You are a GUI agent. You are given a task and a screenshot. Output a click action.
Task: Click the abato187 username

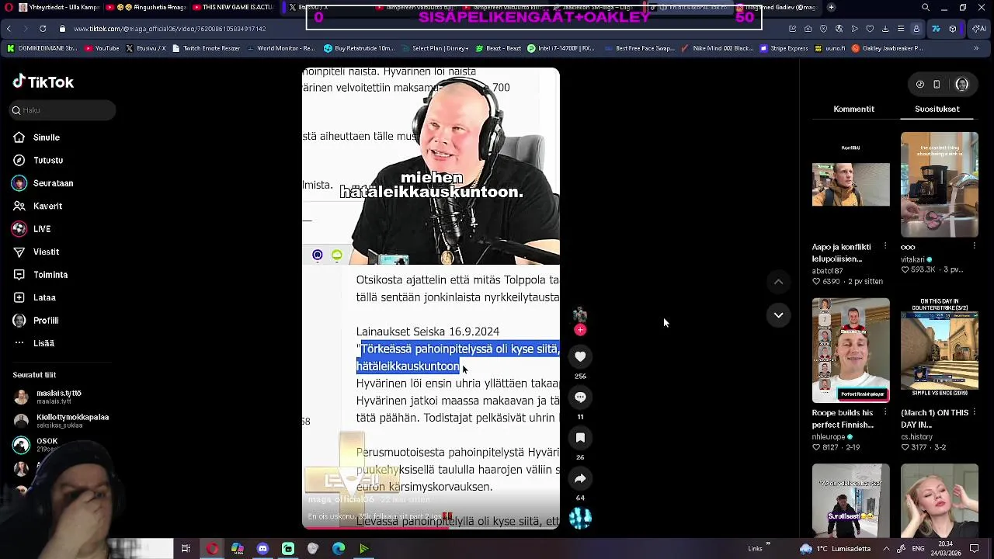tap(827, 271)
